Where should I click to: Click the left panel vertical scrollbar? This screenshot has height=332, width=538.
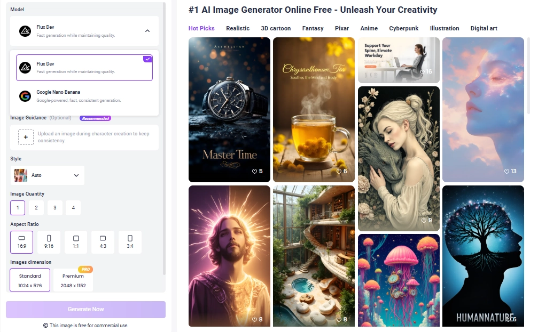pos(164,139)
